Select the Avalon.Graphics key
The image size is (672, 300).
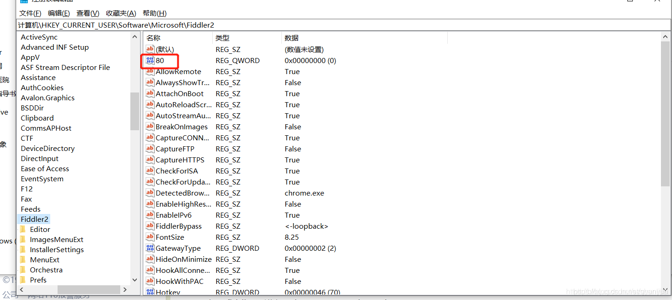[x=47, y=98]
